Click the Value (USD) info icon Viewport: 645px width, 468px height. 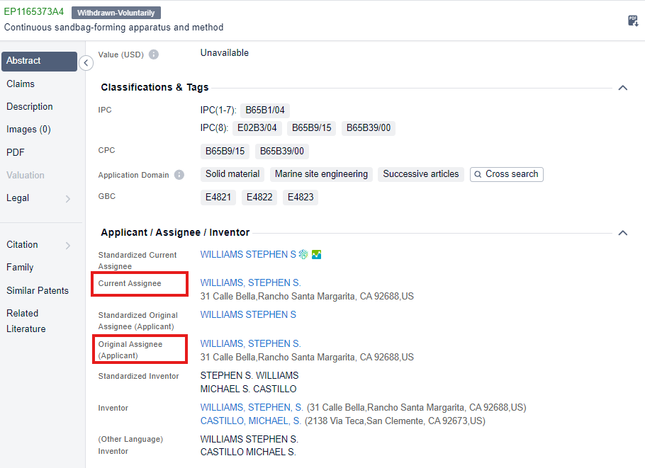click(x=154, y=55)
